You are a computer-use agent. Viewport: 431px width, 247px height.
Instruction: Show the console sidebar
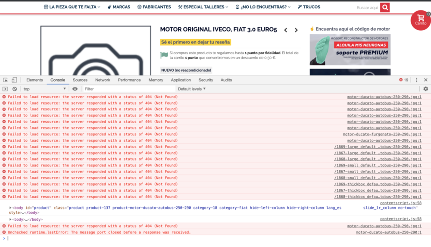point(5,89)
